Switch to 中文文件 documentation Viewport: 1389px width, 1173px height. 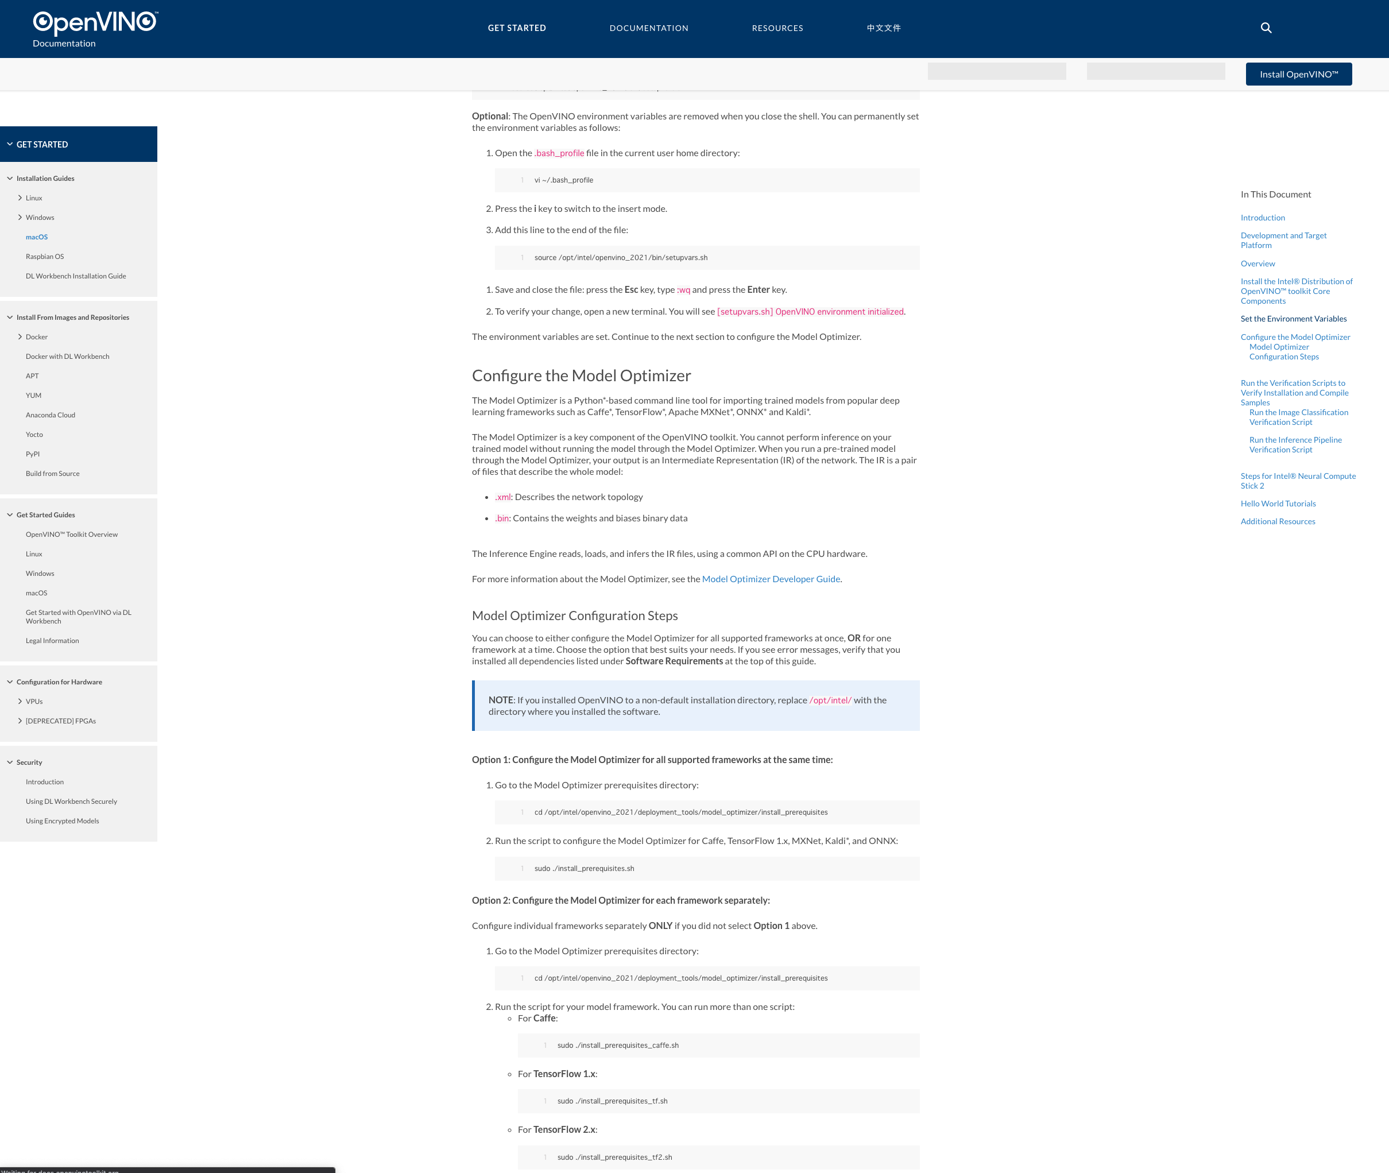pos(883,28)
